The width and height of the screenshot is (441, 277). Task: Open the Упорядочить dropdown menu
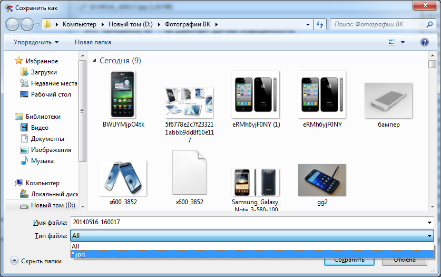coord(36,42)
